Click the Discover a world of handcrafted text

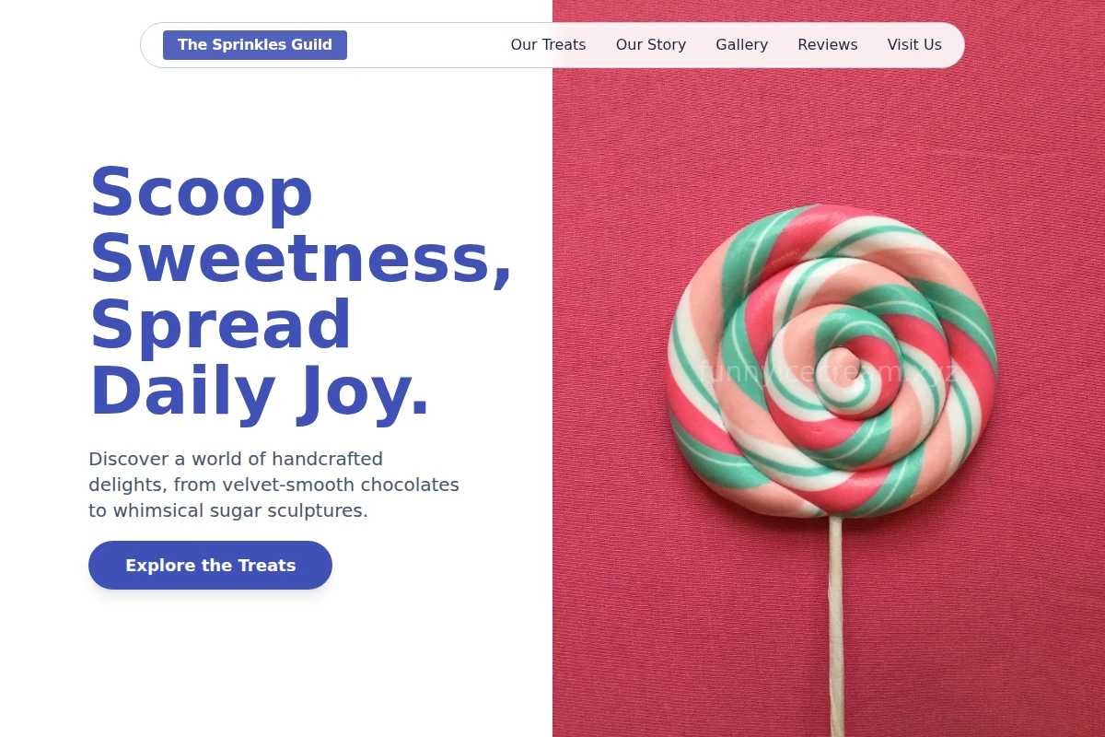(x=236, y=459)
